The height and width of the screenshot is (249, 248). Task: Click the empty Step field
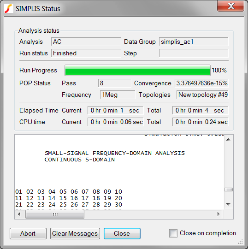[194, 53]
